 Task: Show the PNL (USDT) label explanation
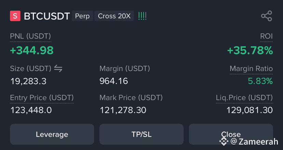pyautogui.click(x=30, y=36)
